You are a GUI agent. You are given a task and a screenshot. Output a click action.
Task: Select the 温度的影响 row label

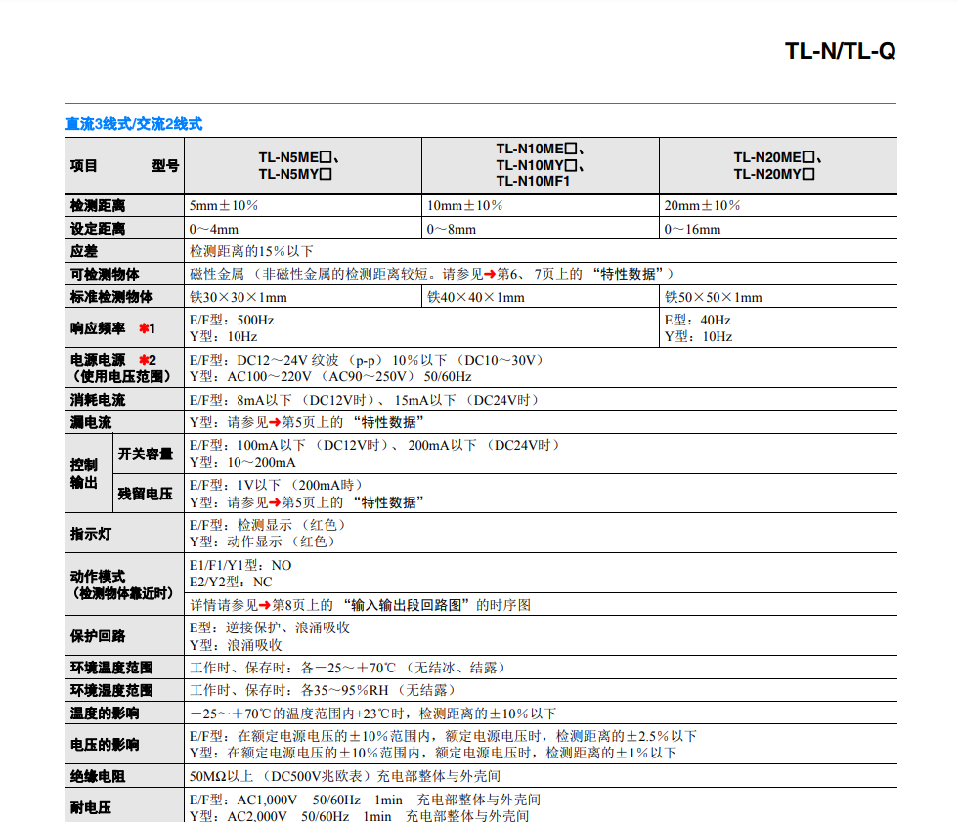tap(105, 714)
